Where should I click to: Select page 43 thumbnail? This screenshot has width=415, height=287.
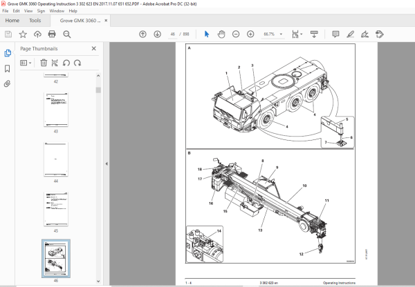pyautogui.click(x=56, y=110)
